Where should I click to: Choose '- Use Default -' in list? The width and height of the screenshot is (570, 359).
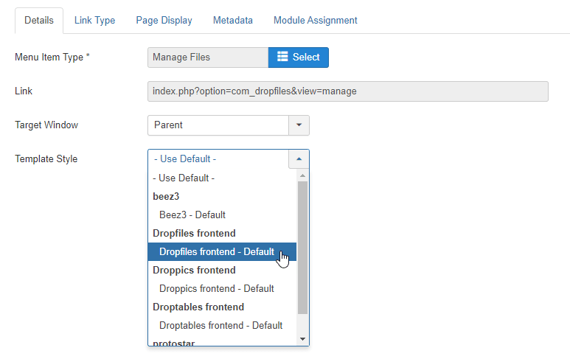pos(184,178)
